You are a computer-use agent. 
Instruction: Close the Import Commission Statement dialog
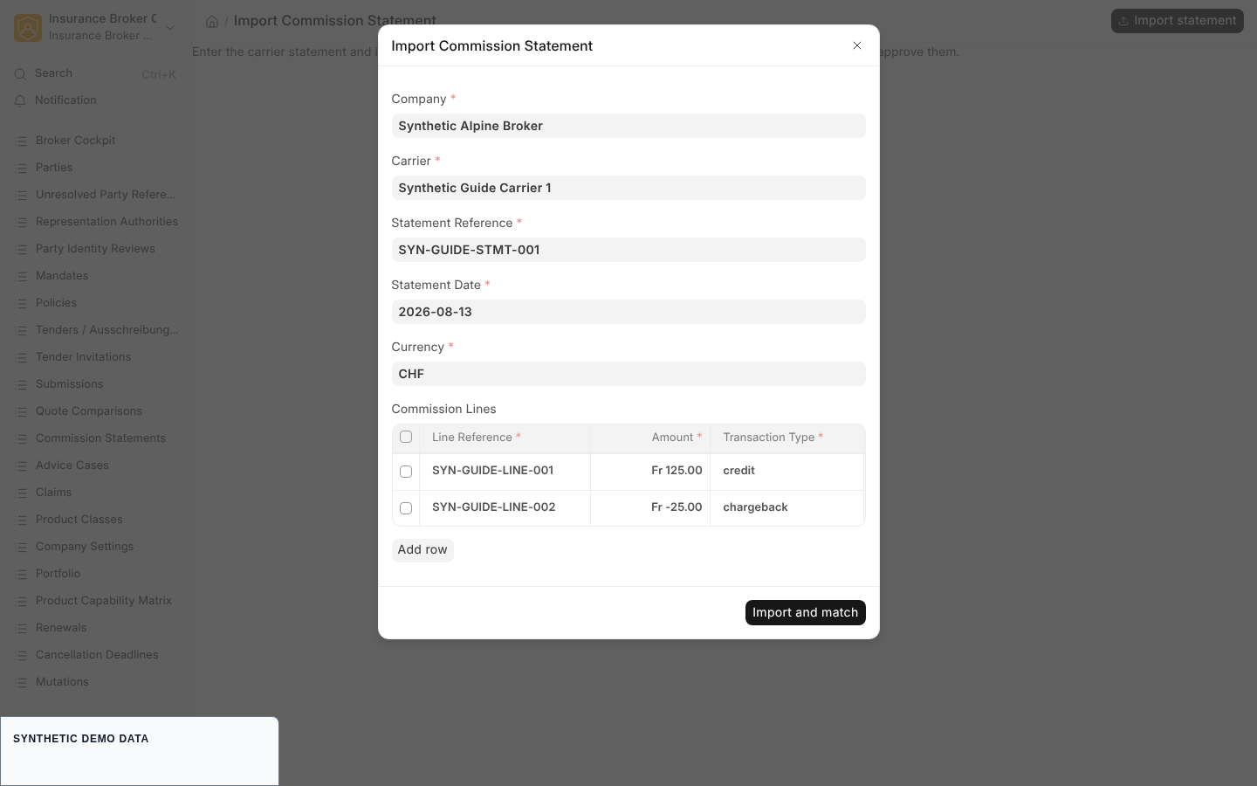[857, 45]
